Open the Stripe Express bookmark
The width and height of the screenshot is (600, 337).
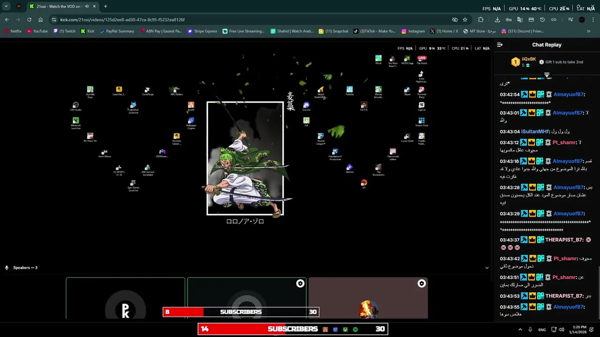(x=202, y=31)
